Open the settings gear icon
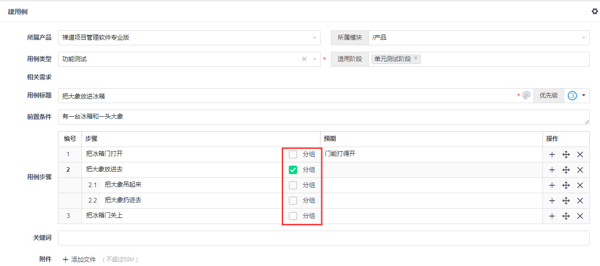This screenshot has height=266, width=600. (x=595, y=12)
